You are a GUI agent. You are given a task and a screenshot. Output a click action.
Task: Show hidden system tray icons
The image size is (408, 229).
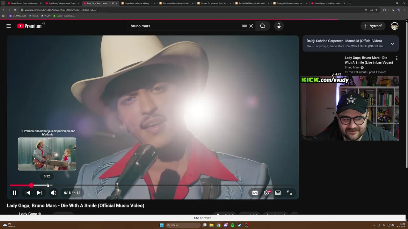[x=374, y=225]
